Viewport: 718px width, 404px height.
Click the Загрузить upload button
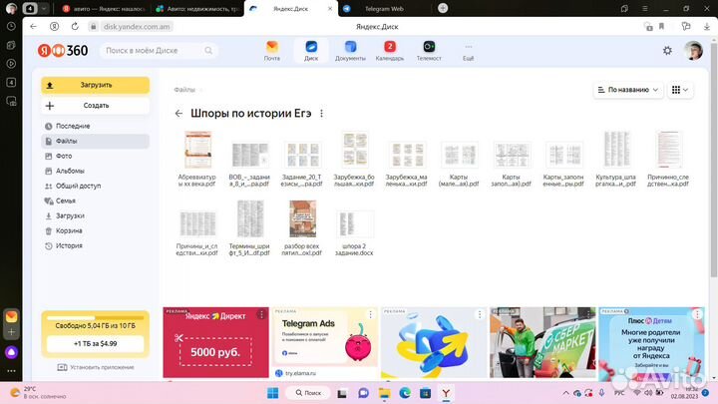click(96, 85)
